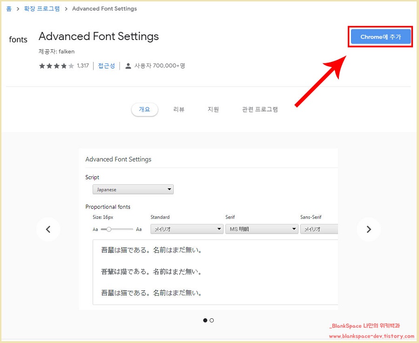This screenshot has width=419, height=343.
Task: Click the Advanced Font Settings title heading
Action: 99,36
